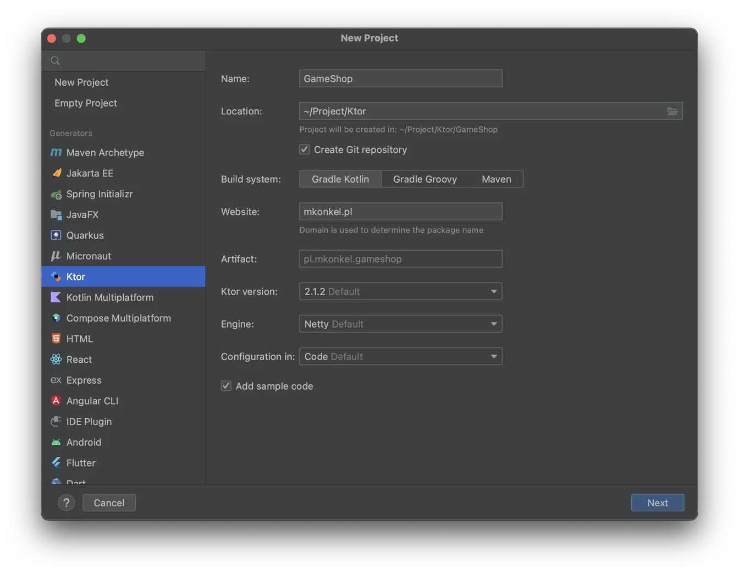Image resolution: width=739 pixels, height=575 pixels.
Task: Switch build system to Gradle Groovy
Action: point(425,179)
